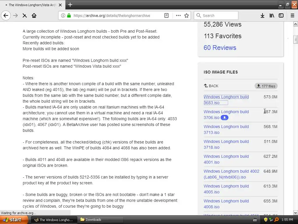Click the archive.org URL address field

112,15
